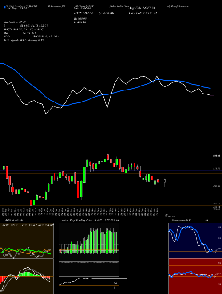Image resolution: width=222 pixels, height=294 pixels.
Task: Open the red RSI chart panel
Action: pos(195,276)
